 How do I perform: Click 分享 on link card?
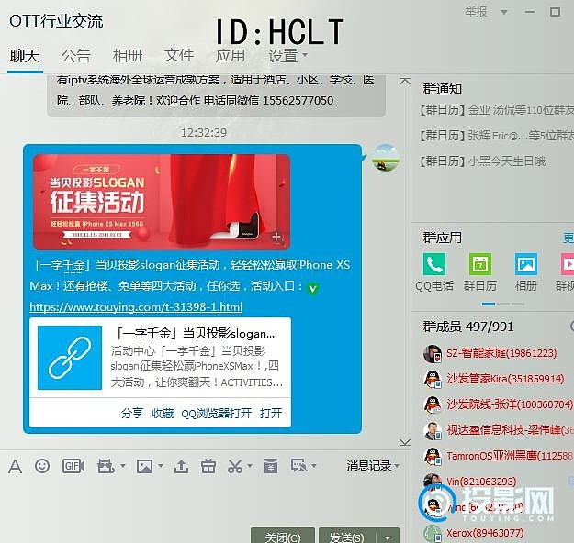(132, 413)
